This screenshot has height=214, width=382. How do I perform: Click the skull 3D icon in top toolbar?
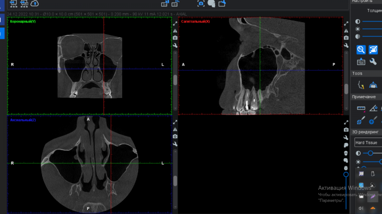click(211, 3)
